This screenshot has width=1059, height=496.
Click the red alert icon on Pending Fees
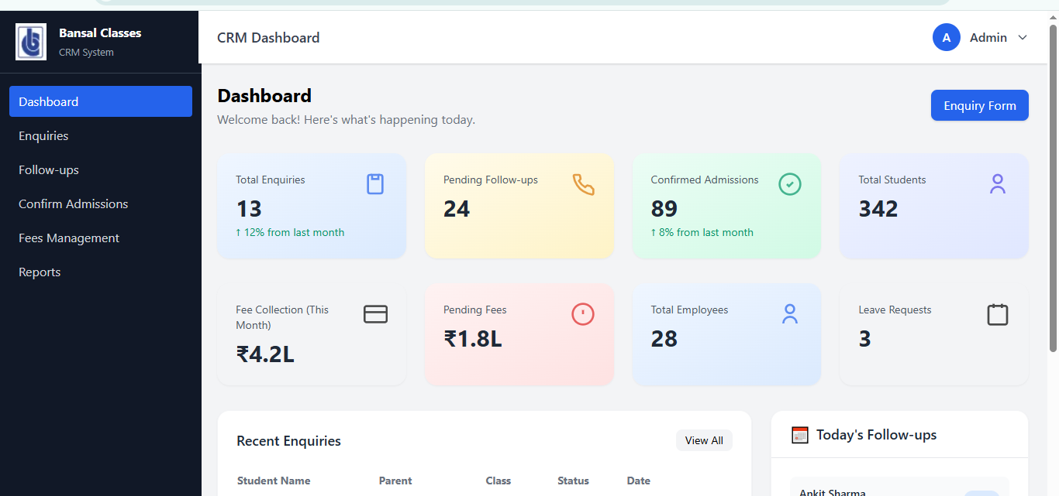pyautogui.click(x=583, y=314)
